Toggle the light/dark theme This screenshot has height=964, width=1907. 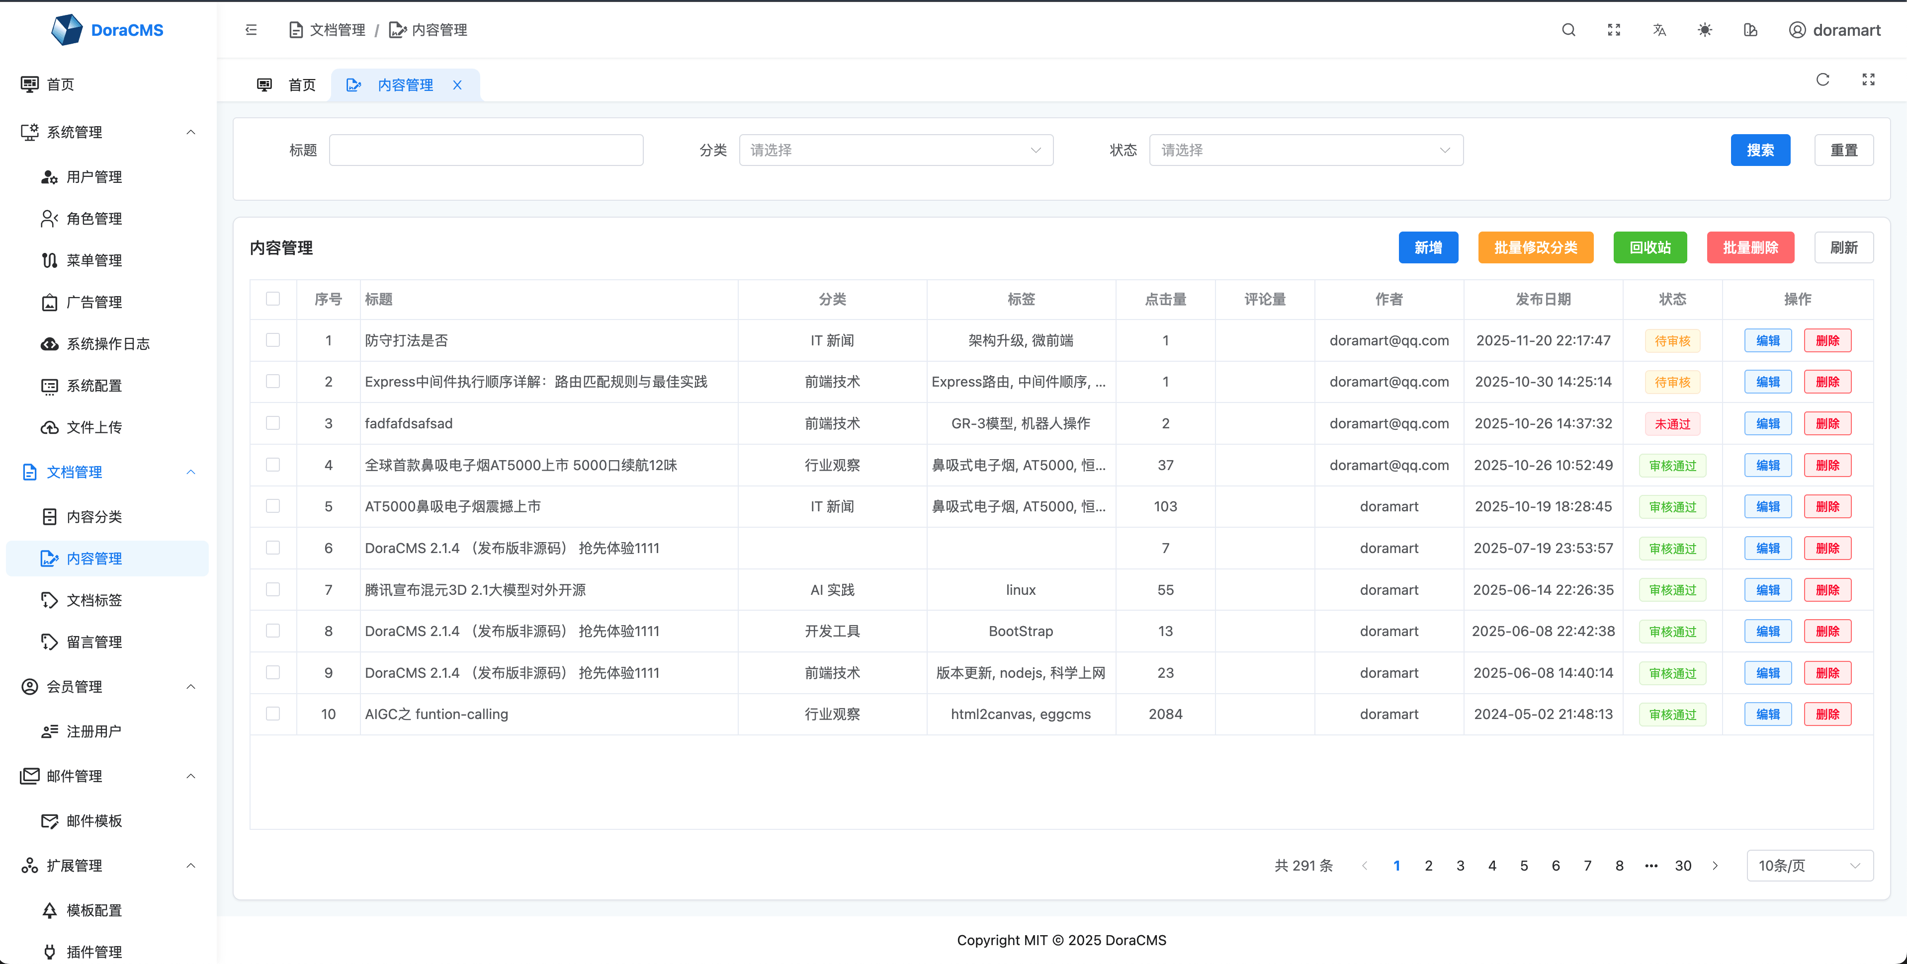[x=1705, y=30]
